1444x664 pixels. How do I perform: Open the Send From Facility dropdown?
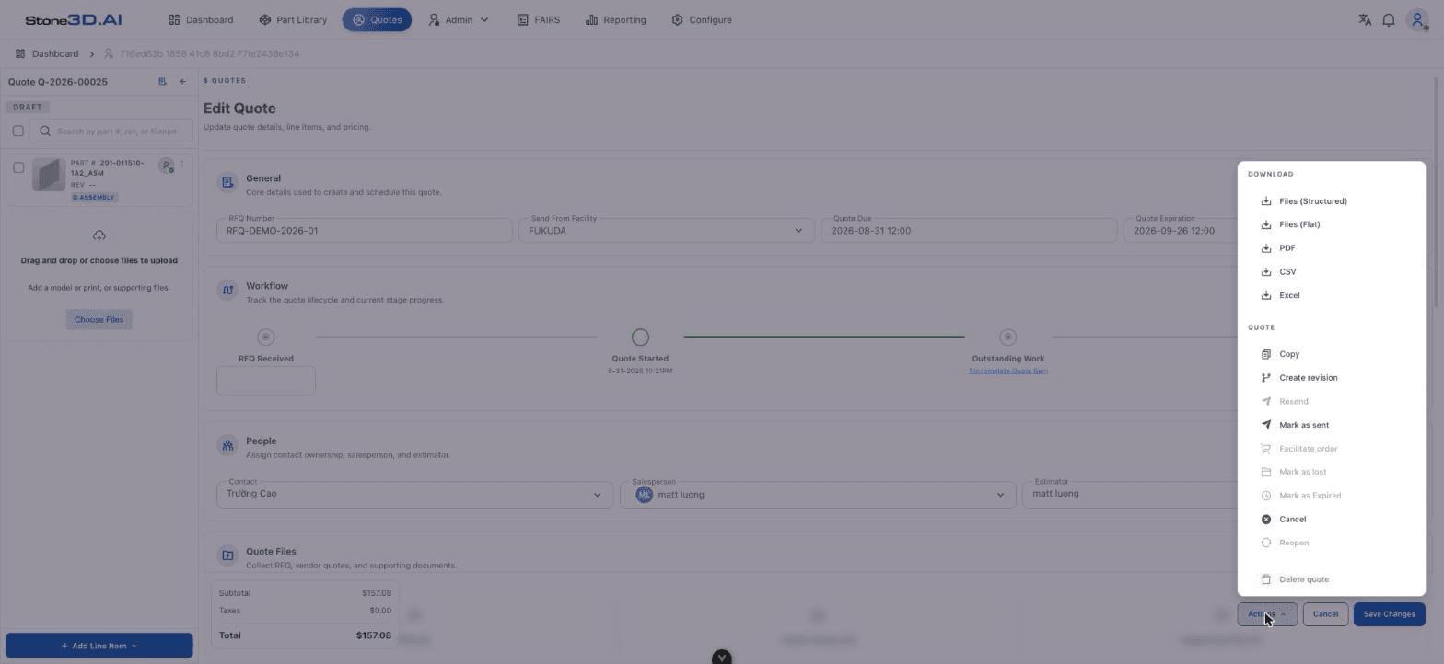click(x=666, y=231)
